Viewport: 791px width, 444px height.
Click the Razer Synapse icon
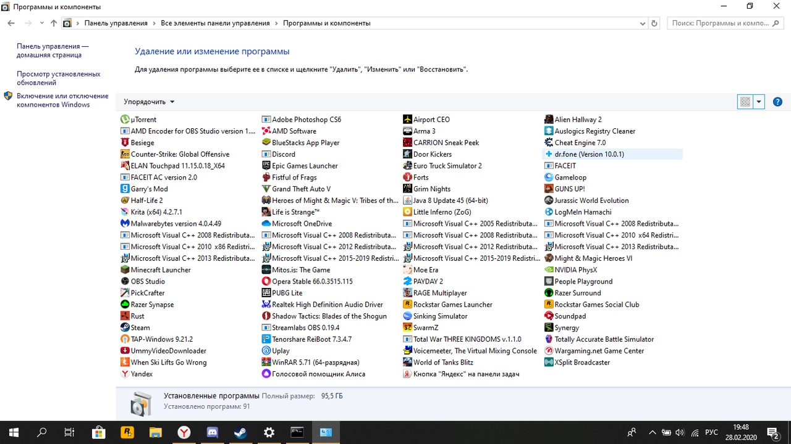(125, 305)
